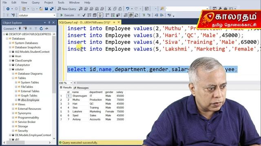Collapse the Tables folder
This screenshot has width=261, height=146.
click(x=13, y=78)
